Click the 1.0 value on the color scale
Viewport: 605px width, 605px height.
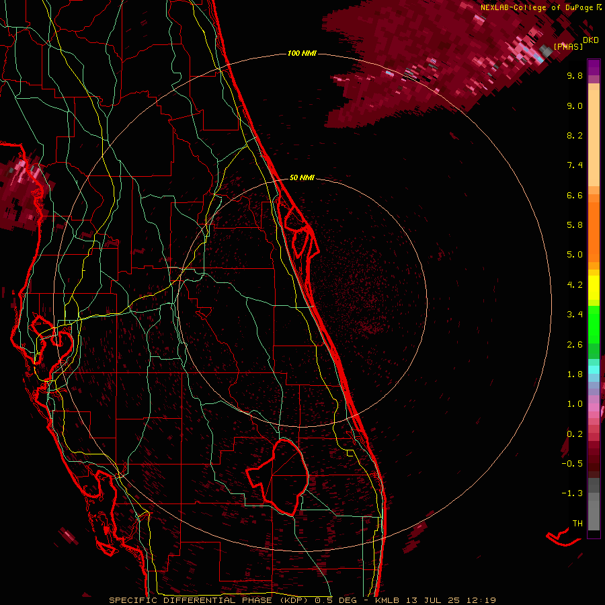pyautogui.click(x=575, y=404)
